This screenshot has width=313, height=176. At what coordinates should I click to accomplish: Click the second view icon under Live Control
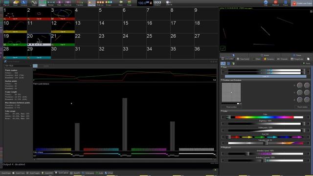coord(228,64)
